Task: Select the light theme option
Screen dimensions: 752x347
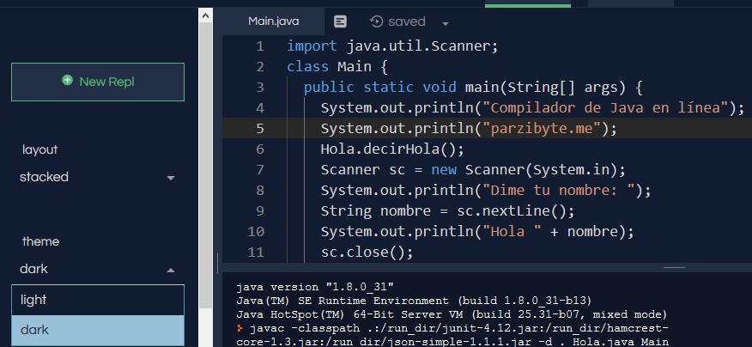Action: coord(97,300)
